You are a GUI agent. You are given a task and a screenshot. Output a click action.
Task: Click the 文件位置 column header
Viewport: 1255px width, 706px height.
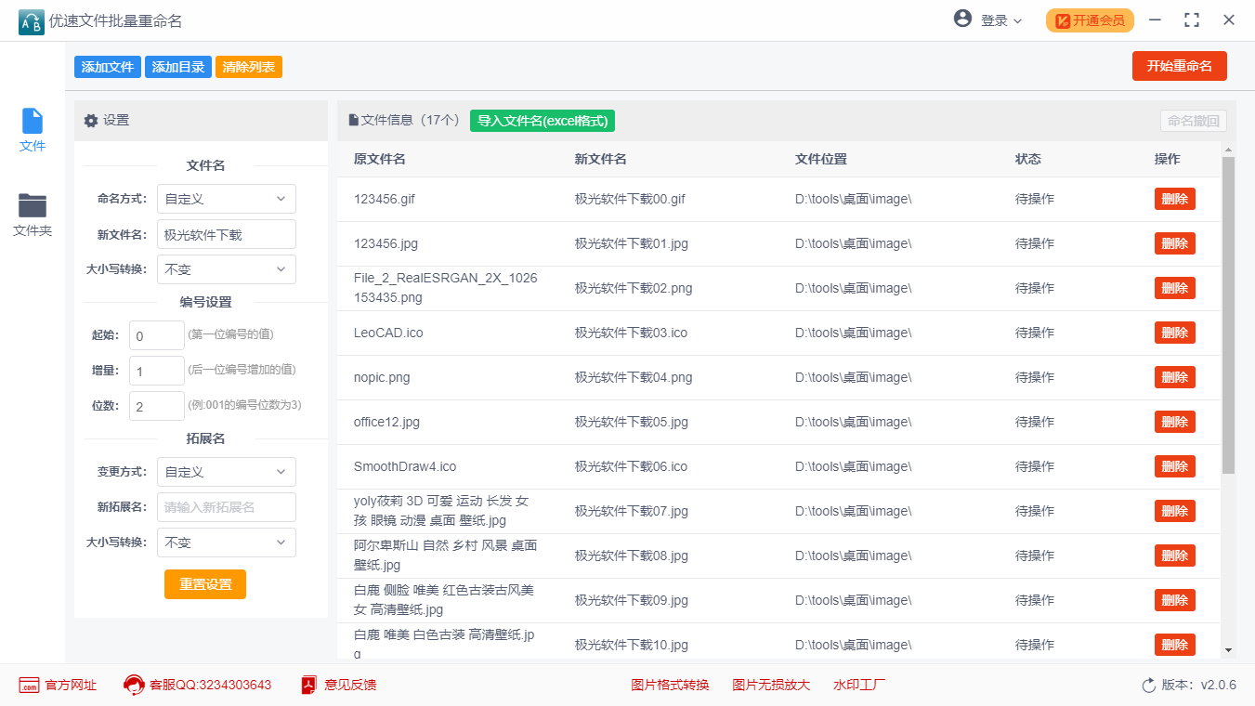[x=821, y=159]
